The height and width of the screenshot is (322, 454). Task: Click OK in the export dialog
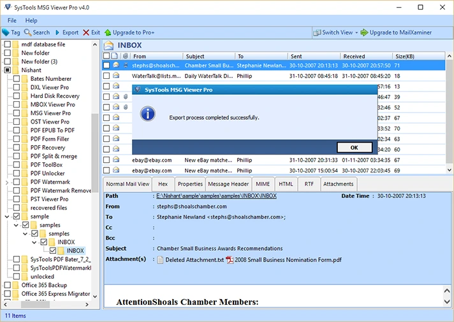pos(355,148)
